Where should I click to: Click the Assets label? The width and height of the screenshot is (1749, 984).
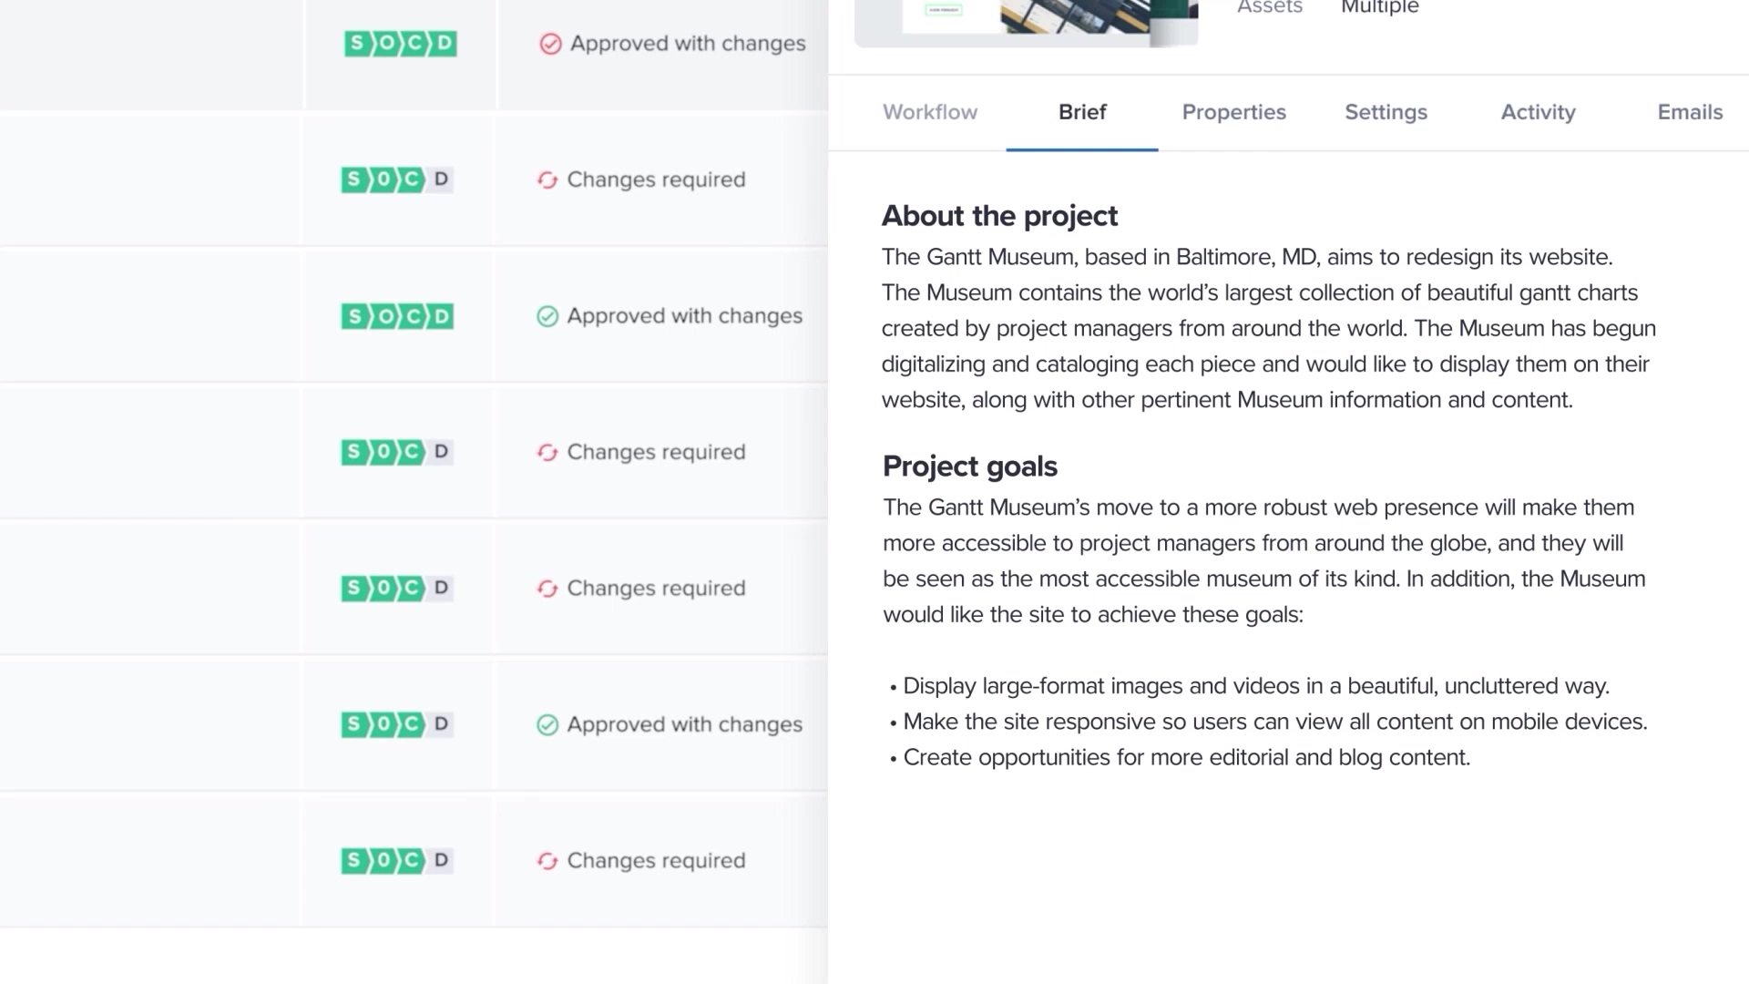coord(1269,8)
